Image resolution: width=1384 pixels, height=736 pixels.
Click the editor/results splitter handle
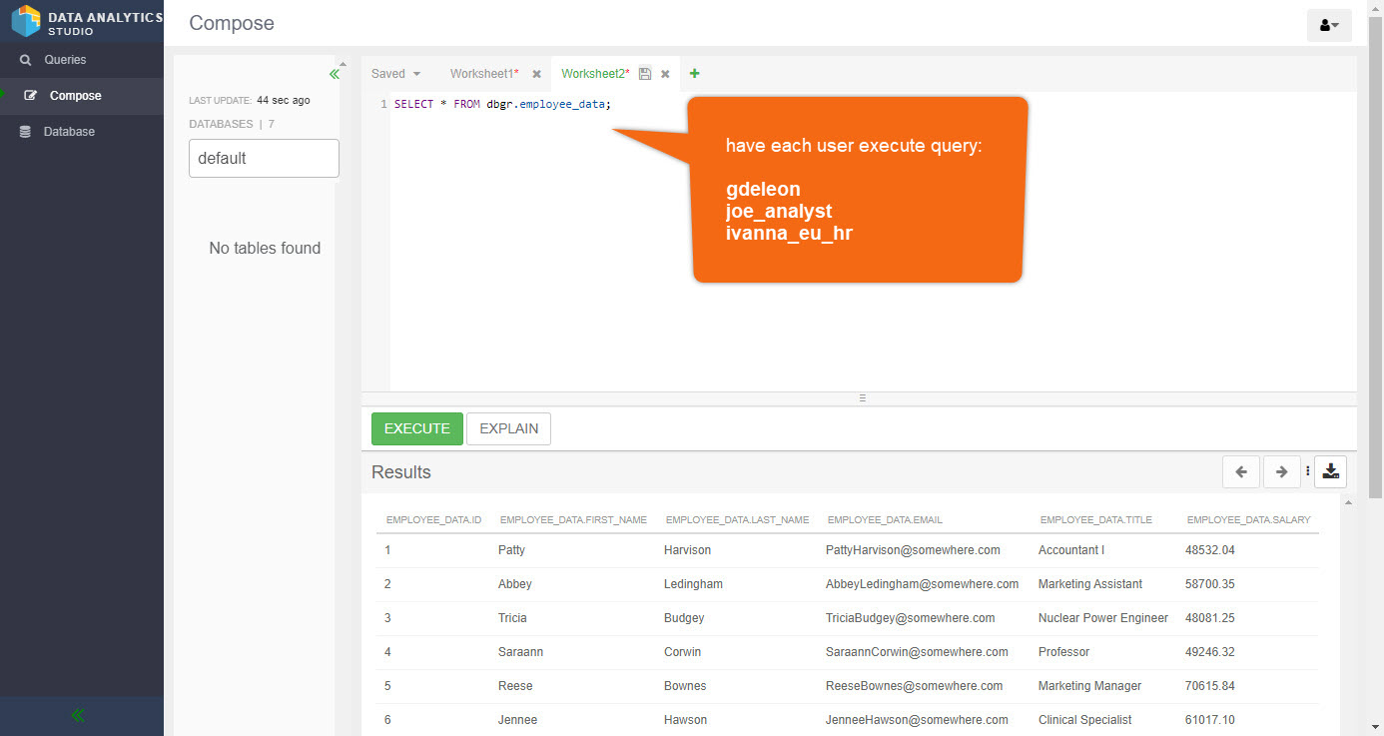[x=862, y=397]
